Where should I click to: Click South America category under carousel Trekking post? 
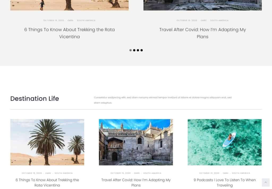coord(86,20)
